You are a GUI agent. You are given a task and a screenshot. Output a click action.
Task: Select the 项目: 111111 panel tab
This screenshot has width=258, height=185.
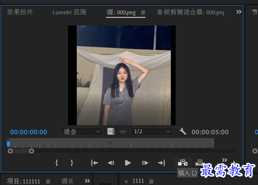[23, 181]
